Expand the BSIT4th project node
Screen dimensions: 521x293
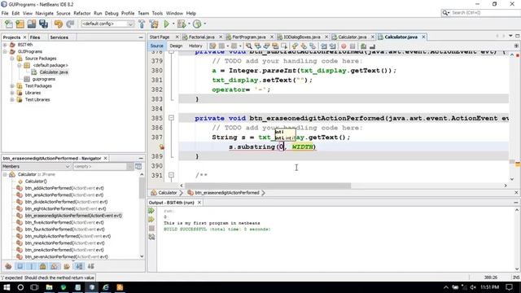pos(5,45)
